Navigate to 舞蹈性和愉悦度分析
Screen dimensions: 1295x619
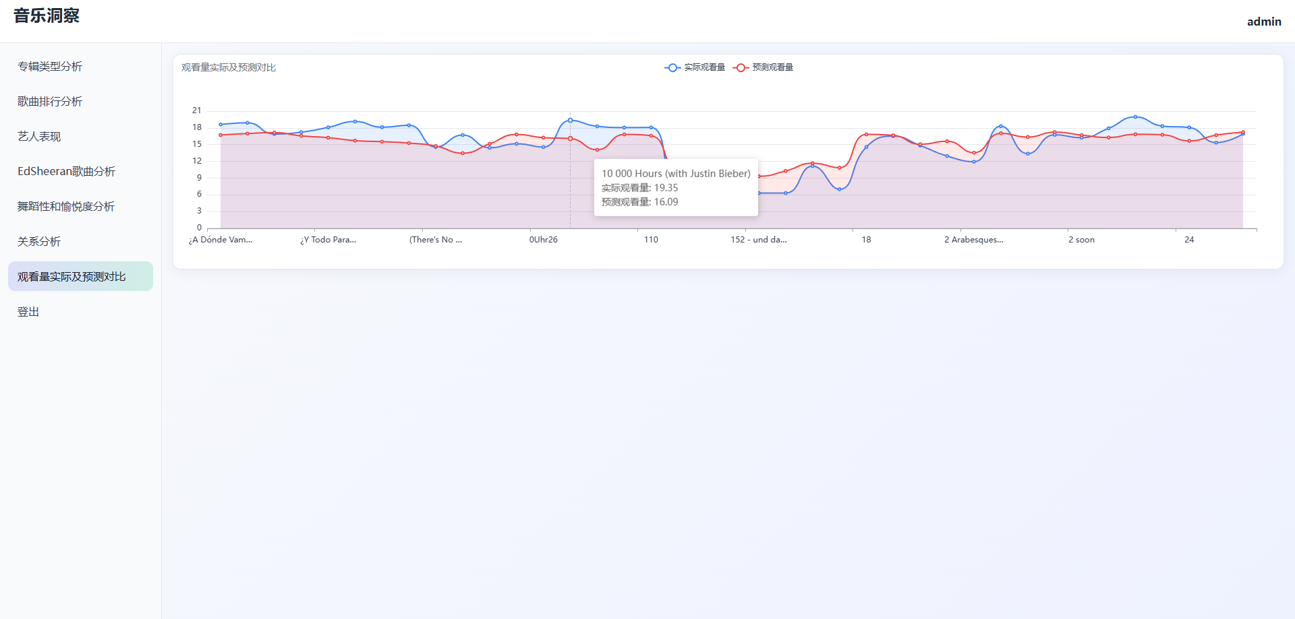66,206
